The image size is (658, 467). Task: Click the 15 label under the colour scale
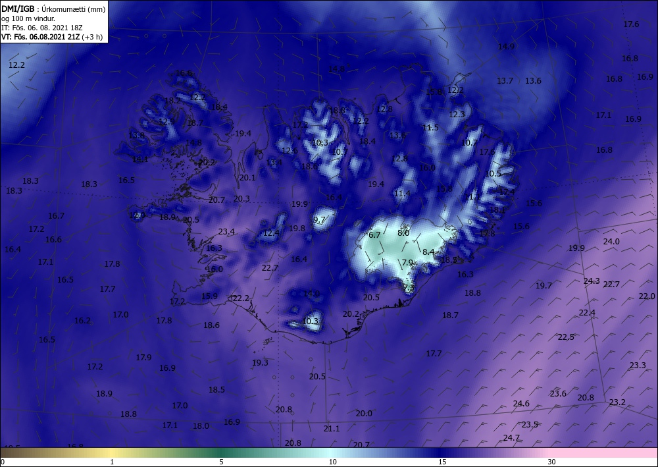(x=442, y=462)
